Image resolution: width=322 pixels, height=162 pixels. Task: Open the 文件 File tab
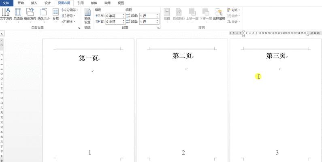click(6, 3)
